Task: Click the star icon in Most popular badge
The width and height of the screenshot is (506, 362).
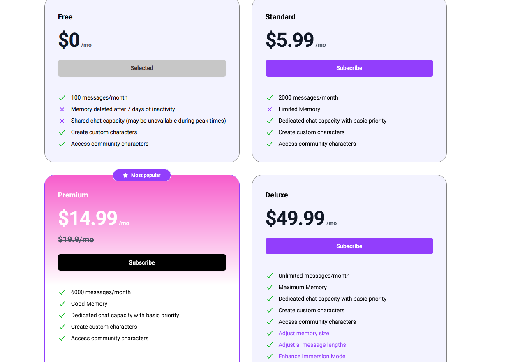Action: point(125,175)
